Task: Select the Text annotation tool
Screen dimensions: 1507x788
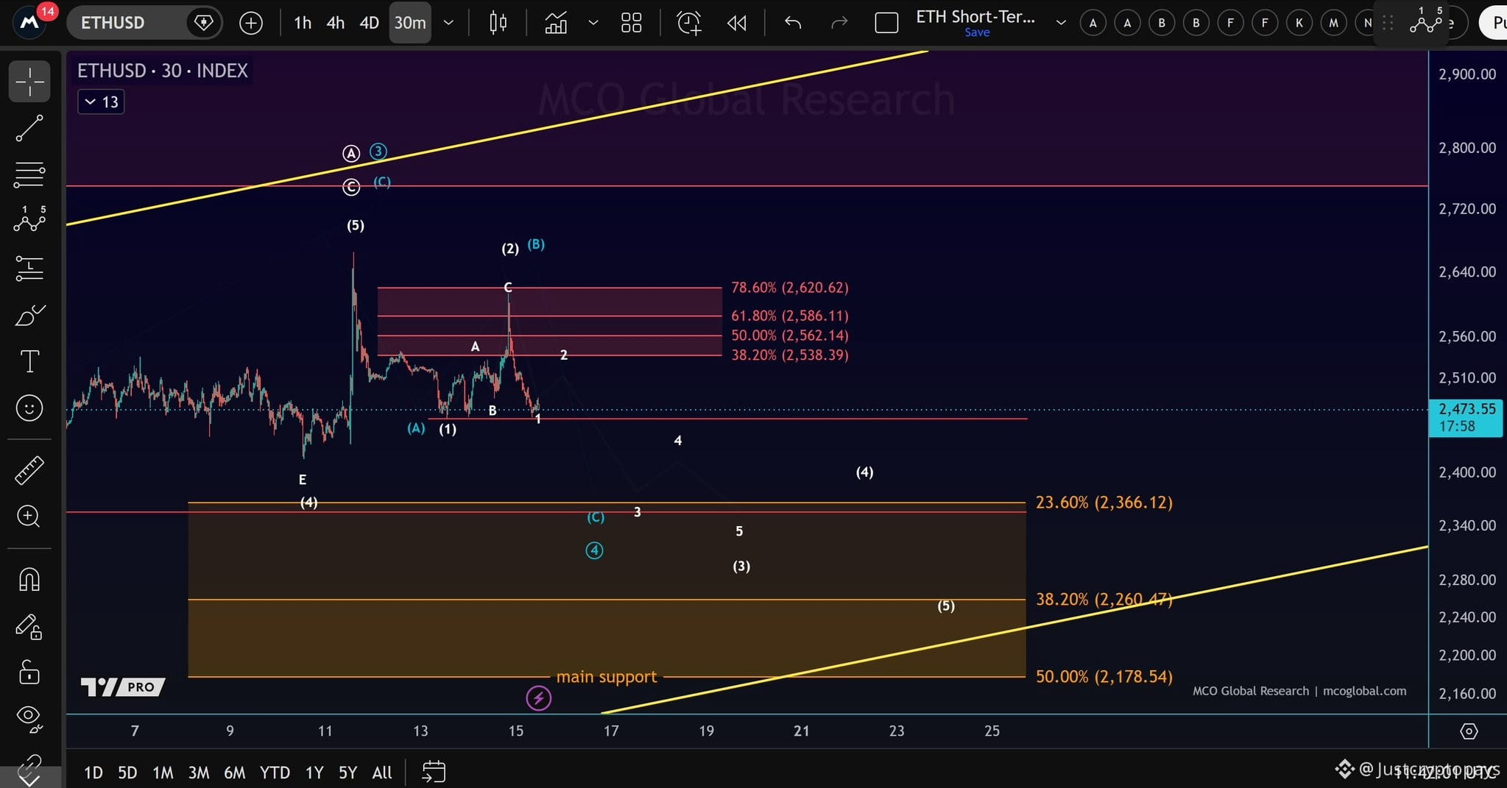Action: pos(29,361)
